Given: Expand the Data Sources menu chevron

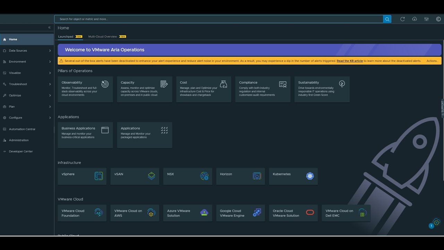Looking at the screenshot, I should [x=50, y=51].
